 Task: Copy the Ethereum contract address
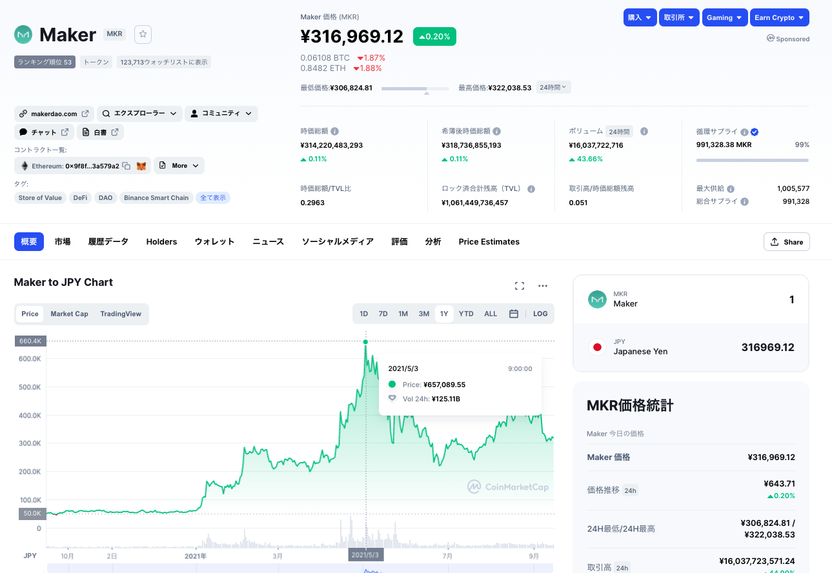127,166
